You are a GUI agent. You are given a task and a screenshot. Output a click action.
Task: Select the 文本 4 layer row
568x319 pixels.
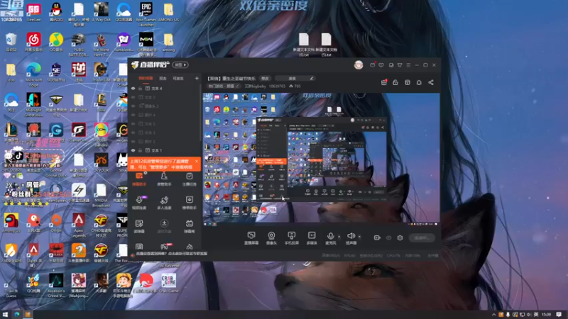click(x=165, y=88)
